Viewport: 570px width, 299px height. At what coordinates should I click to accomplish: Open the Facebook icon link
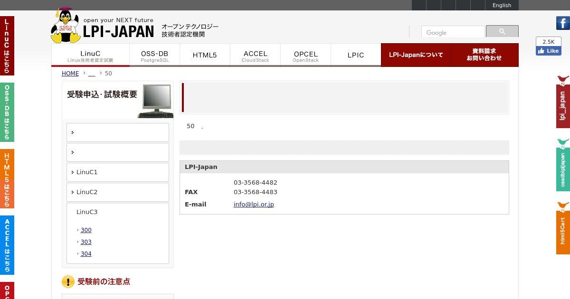point(563,23)
